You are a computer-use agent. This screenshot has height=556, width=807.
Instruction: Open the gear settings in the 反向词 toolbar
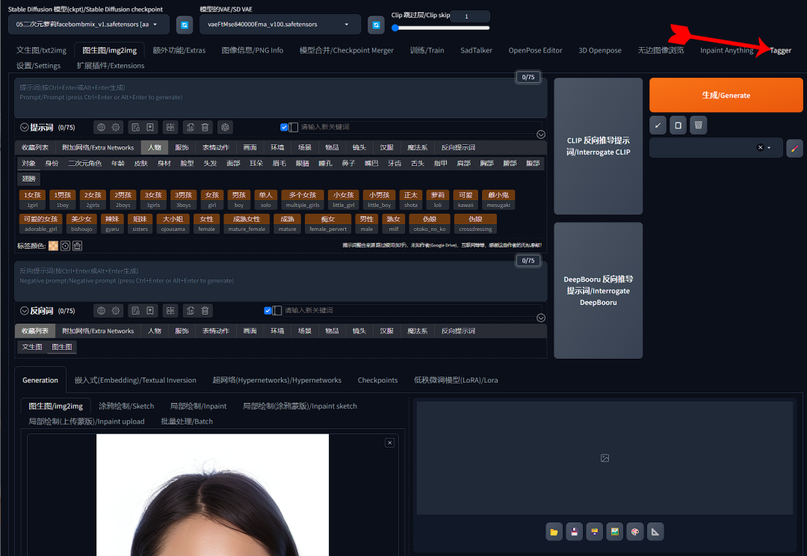(116, 310)
